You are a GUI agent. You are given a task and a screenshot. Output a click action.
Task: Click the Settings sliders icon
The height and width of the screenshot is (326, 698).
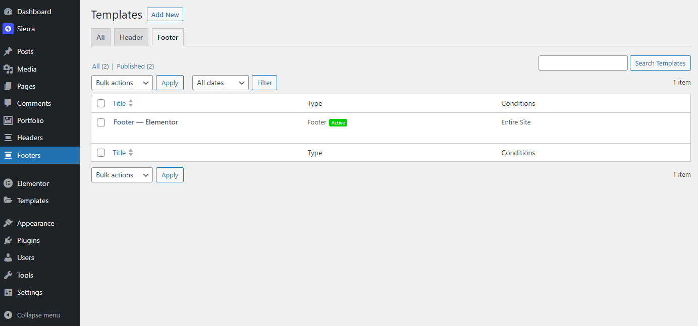8,292
